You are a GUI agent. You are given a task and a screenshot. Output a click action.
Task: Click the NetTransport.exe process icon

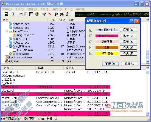click(7, 57)
